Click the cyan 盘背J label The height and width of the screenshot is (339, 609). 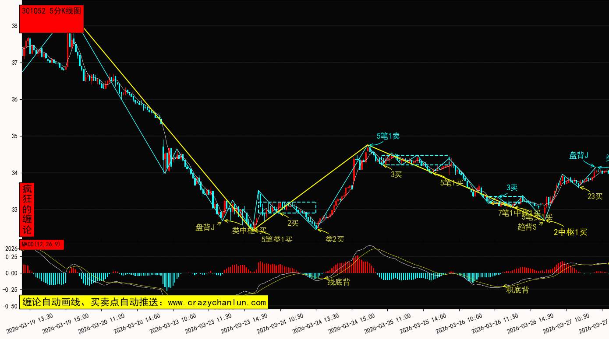(x=578, y=155)
